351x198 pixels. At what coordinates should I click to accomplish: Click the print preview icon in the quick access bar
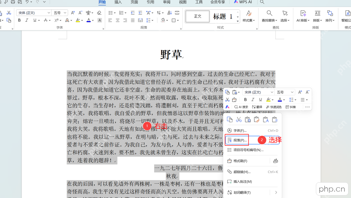[x=20, y=2]
